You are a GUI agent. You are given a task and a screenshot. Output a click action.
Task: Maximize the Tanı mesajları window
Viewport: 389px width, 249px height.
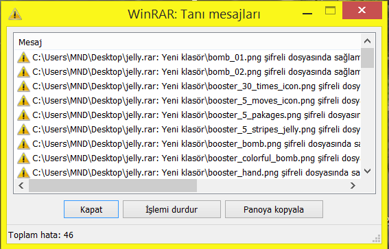[x=330, y=10]
